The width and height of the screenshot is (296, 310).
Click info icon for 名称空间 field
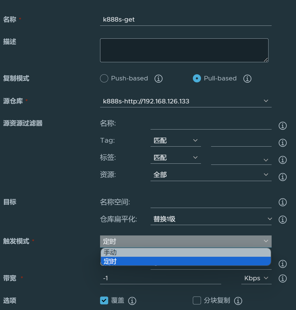click(283, 202)
